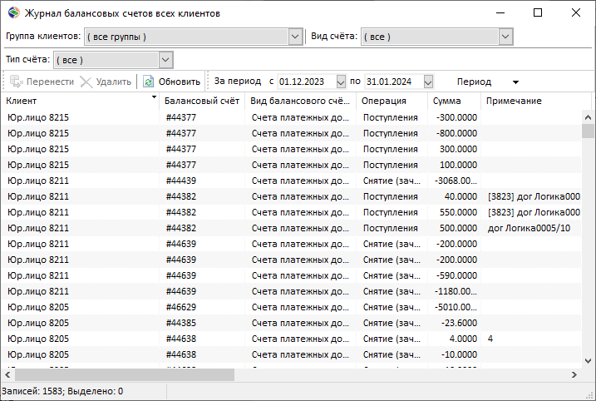Image resolution: width=596 pixels, height=401 pixels.
Task: Click status bar text Записей: 1583
Action: (x=32, y=391)
